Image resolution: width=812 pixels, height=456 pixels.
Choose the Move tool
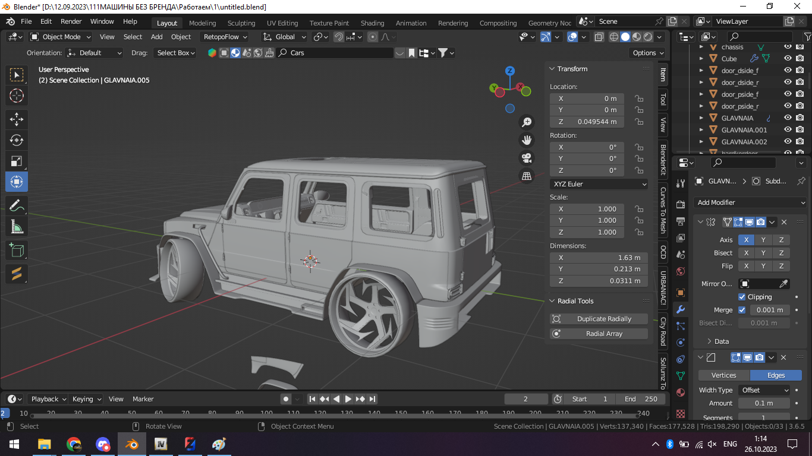click(x=17, y=119)
